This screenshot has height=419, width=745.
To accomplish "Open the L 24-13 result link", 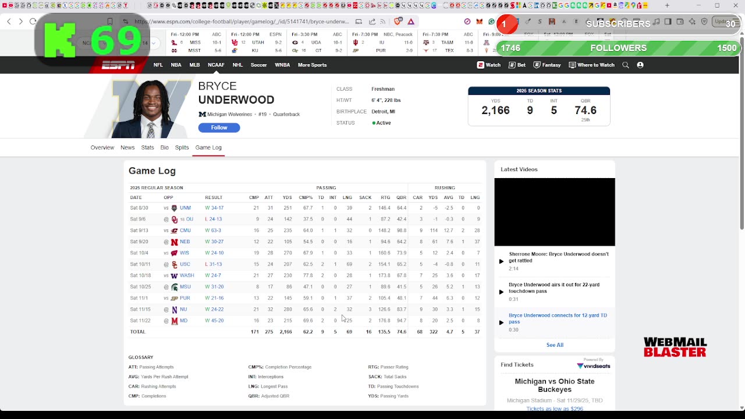I will click(213, 219).
